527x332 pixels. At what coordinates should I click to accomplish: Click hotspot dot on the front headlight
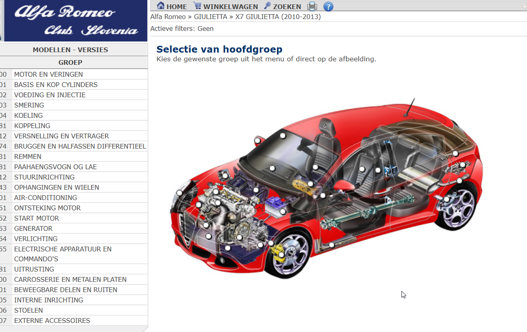pos(180,193)
